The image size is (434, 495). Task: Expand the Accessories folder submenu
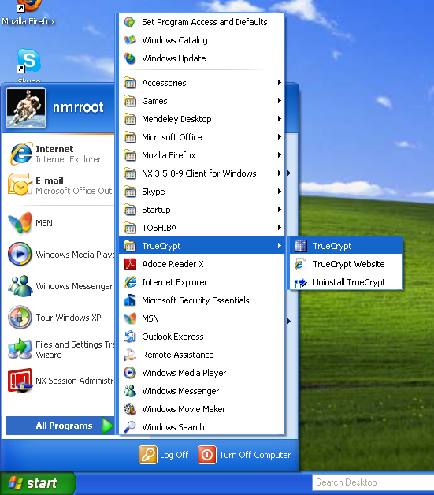pyautogui.click(x=202, y=83)
